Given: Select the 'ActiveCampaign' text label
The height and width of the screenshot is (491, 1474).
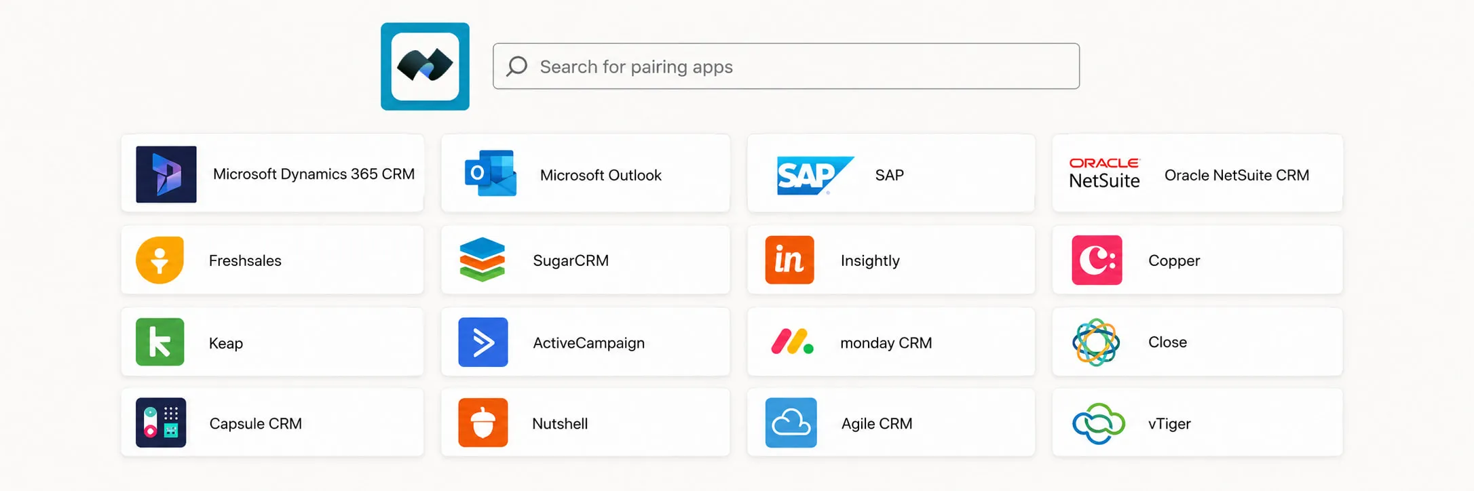Looking at the screenshot, I should [x=588, y=343].
